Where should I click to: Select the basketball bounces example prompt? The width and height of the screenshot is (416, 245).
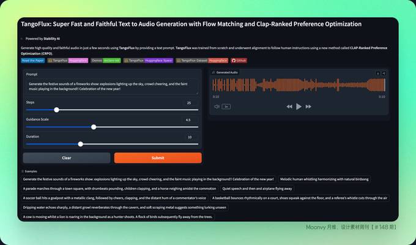click(300, 198)
